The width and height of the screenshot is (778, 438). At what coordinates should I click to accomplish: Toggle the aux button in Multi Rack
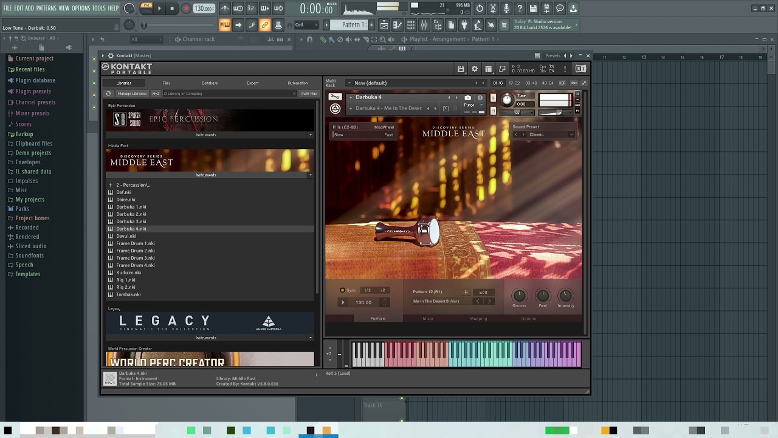point(573,83)
